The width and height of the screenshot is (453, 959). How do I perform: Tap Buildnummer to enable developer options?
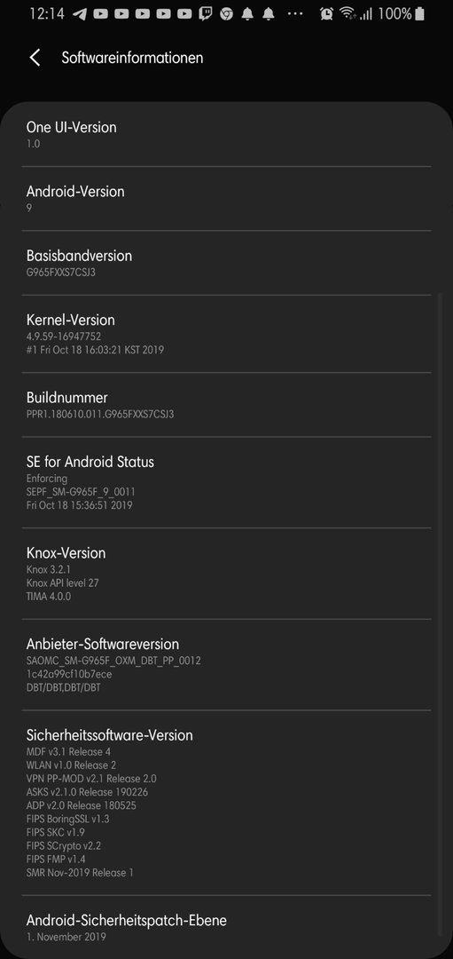(x=227, y=405)
